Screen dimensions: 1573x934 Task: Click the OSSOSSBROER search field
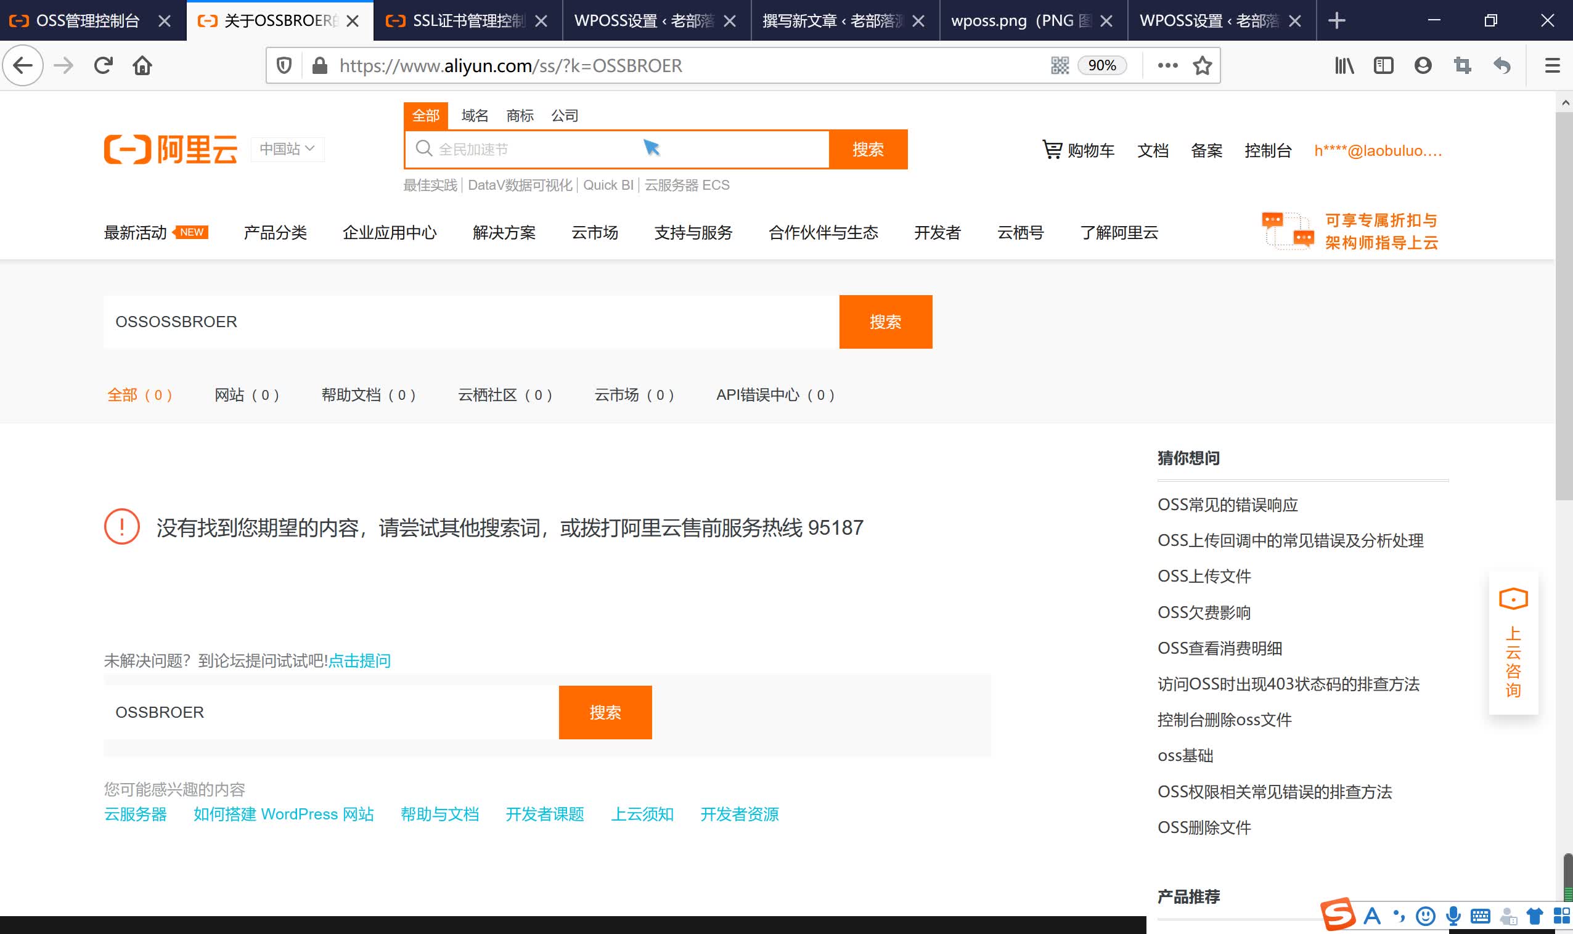pos(471,322)
